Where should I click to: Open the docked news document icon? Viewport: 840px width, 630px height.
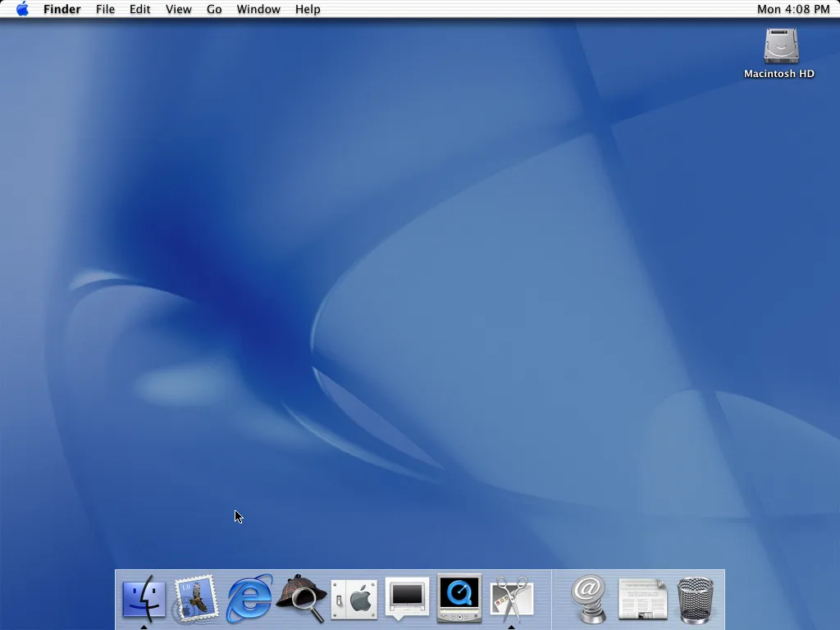click(x=641, y=599)
